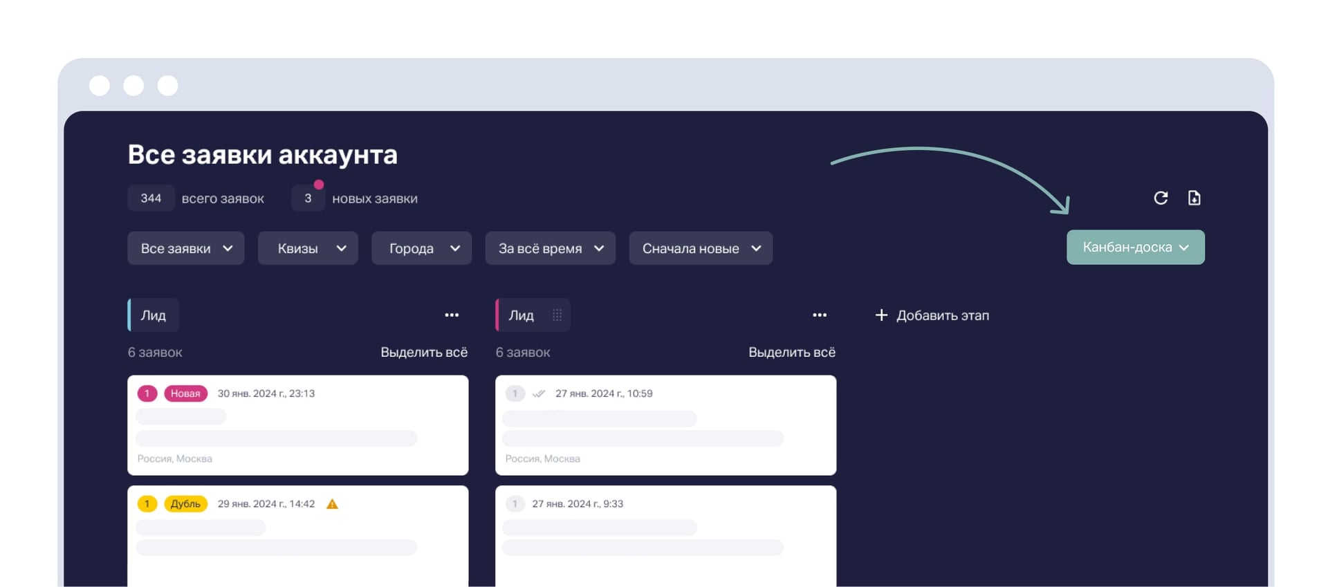Click the всего заявок label
The image size is (1328, 587).
coord(223,198)
